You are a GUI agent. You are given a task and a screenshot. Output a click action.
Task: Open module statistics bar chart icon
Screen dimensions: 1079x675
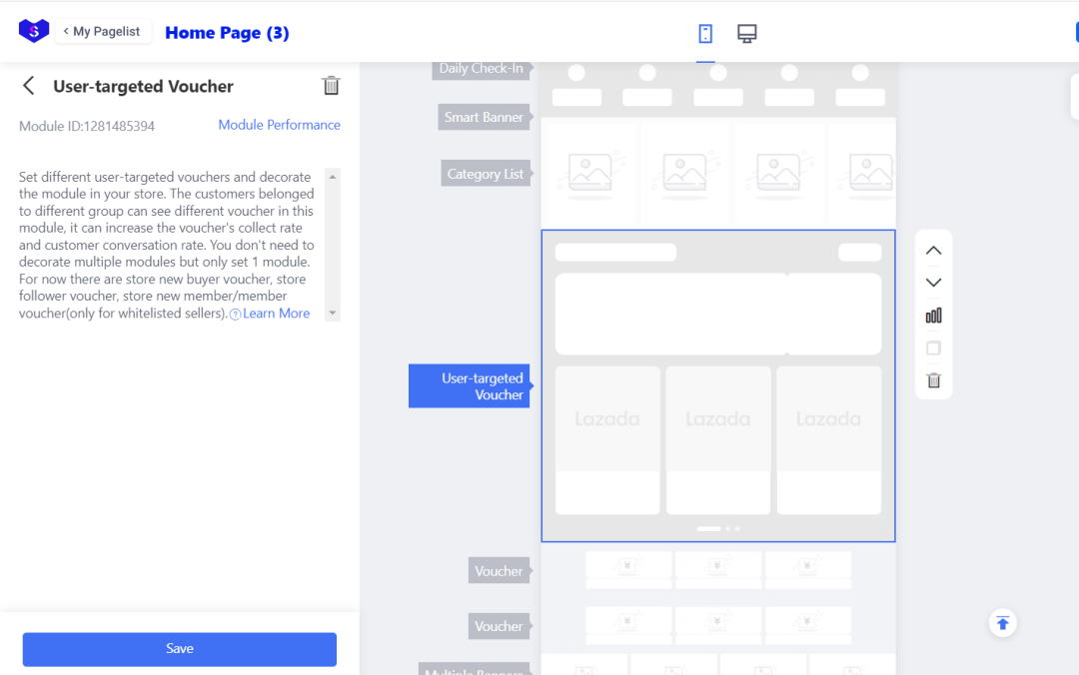coord(934,316)
